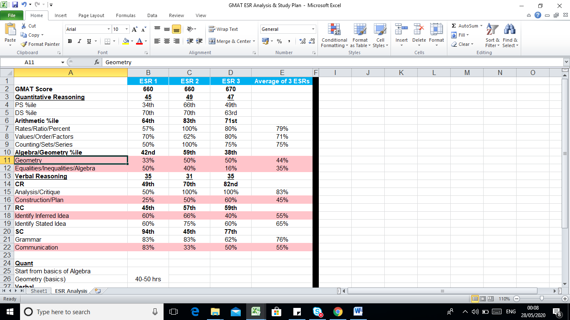The width and height of the screenshot is (570, 320).
Task: Apply the font color A icon
Action: coord(139,41)
